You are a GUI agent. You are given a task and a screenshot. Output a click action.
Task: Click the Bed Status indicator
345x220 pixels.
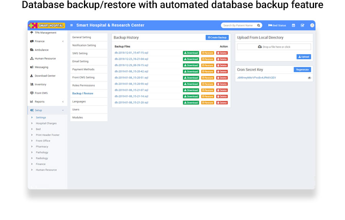(277, 25)
